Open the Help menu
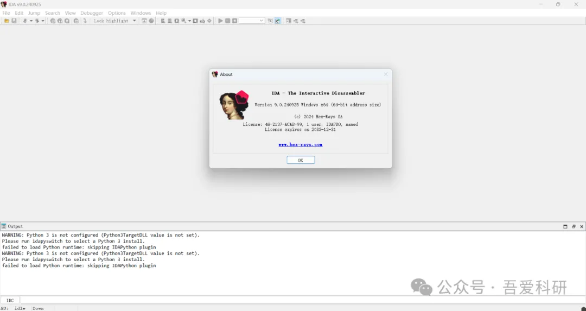The image size is (586, 311). [x=161, y=12]
